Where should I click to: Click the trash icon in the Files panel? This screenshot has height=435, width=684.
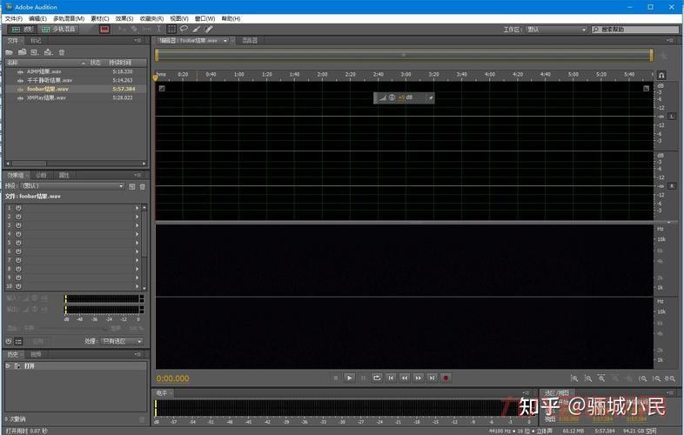point(62,52)
